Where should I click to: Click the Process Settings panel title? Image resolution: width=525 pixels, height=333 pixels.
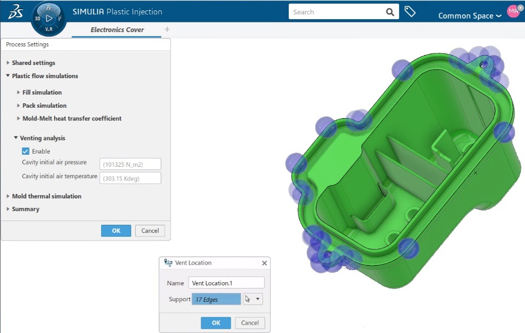point(27,44)
